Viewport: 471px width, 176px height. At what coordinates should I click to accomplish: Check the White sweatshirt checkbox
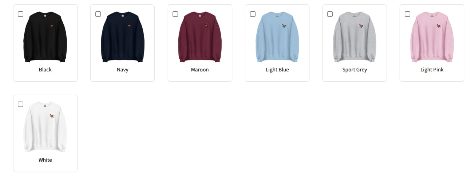pos(20,104)
